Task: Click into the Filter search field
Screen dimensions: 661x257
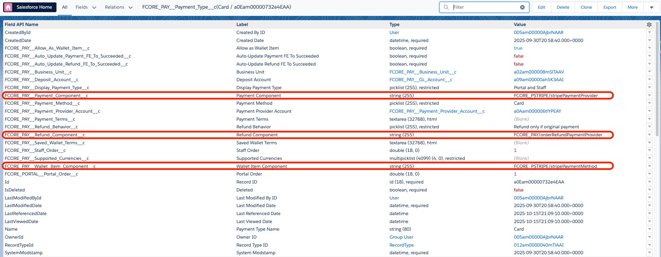Action: (x=485, y=7)
